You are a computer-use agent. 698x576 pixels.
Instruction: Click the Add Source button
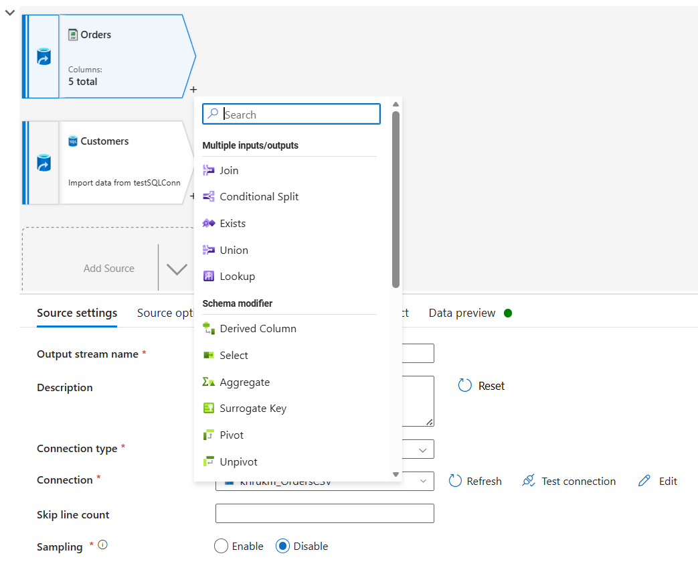click(x=108, y=268)
